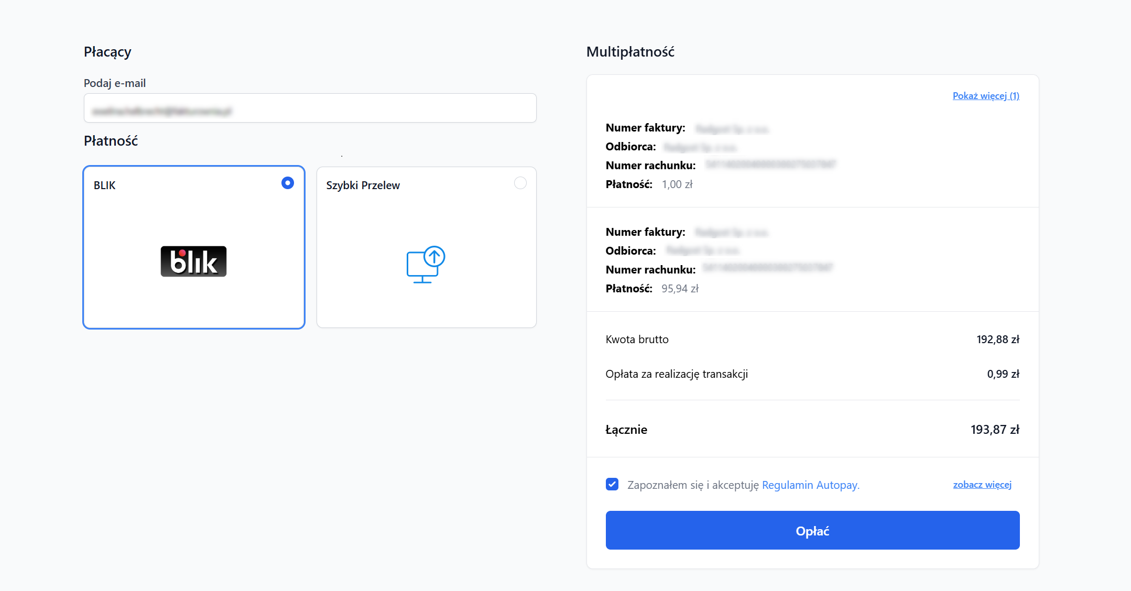Select the Szybki Przelew payment card

coord(426,247)
